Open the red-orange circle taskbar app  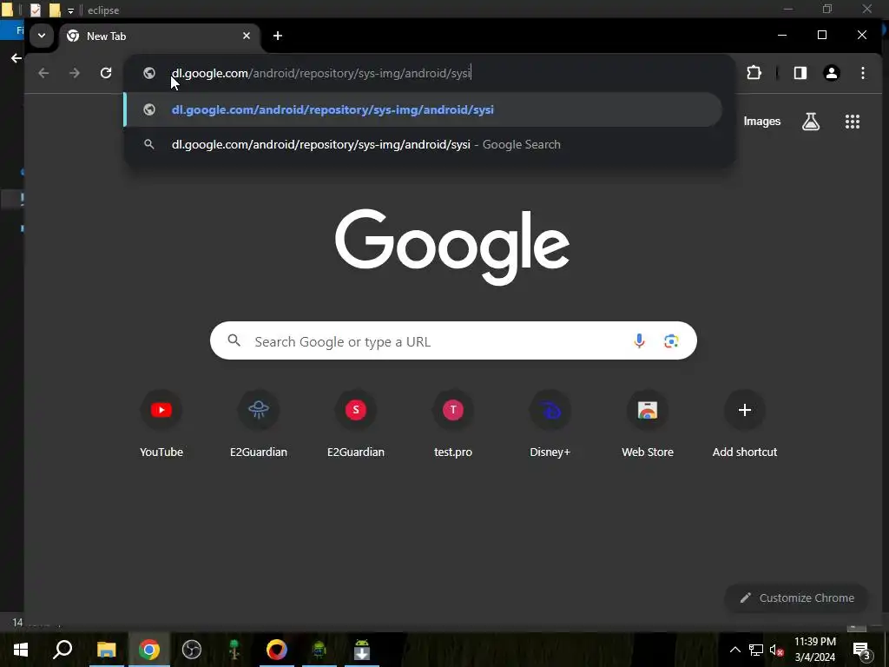[x=277, y=650]
